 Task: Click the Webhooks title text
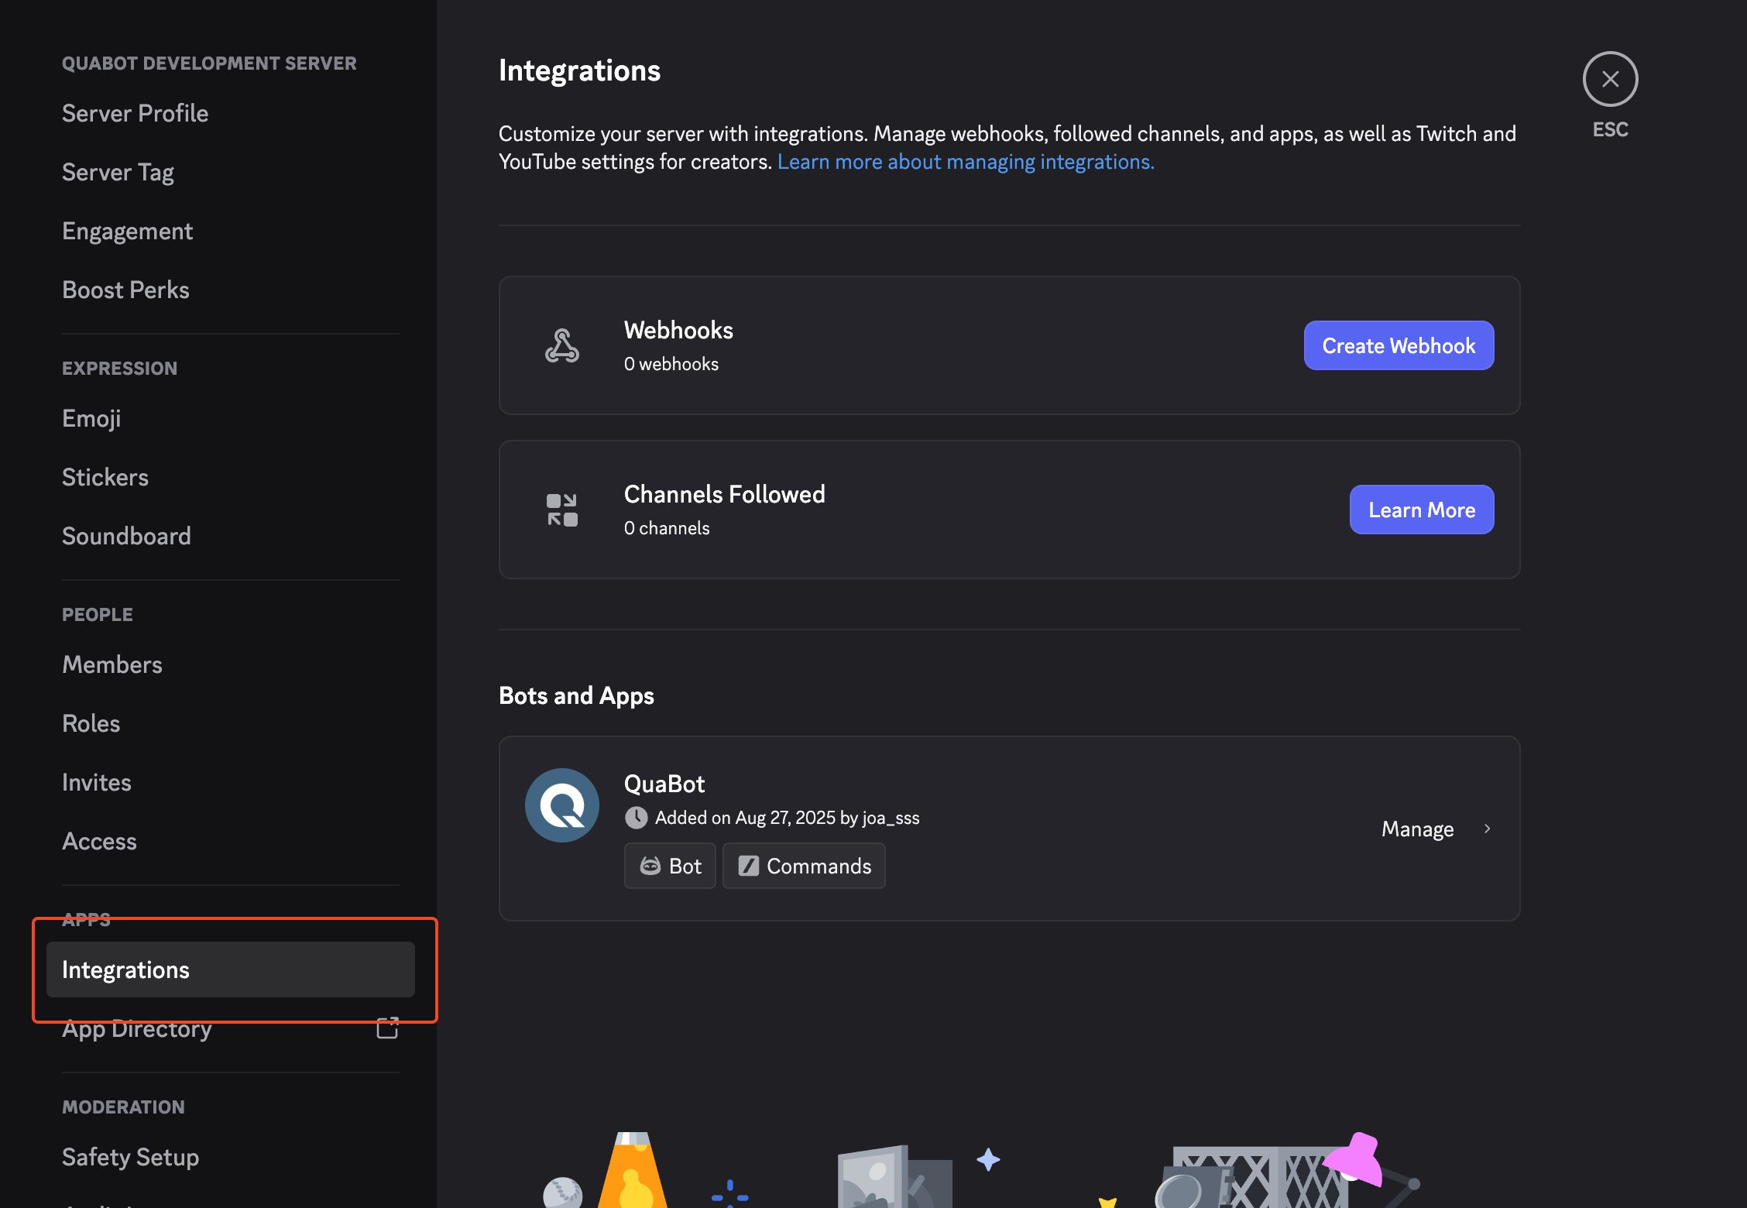[x=678, y=331]
